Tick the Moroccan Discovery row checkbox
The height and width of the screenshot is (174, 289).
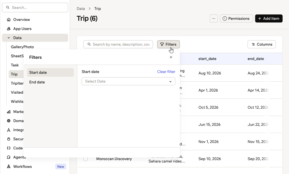(x=86, y=159)
